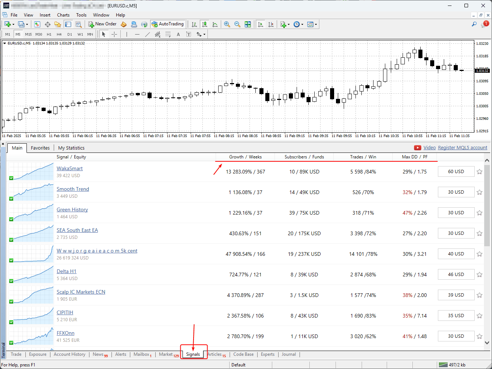Screen dimensions: 492x369
Task: Open the Insert menu
Action: pos(45,15)
